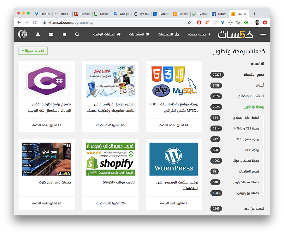
Task: Open برمجة CSS و HTML subcategory
Action: point(246,128)
